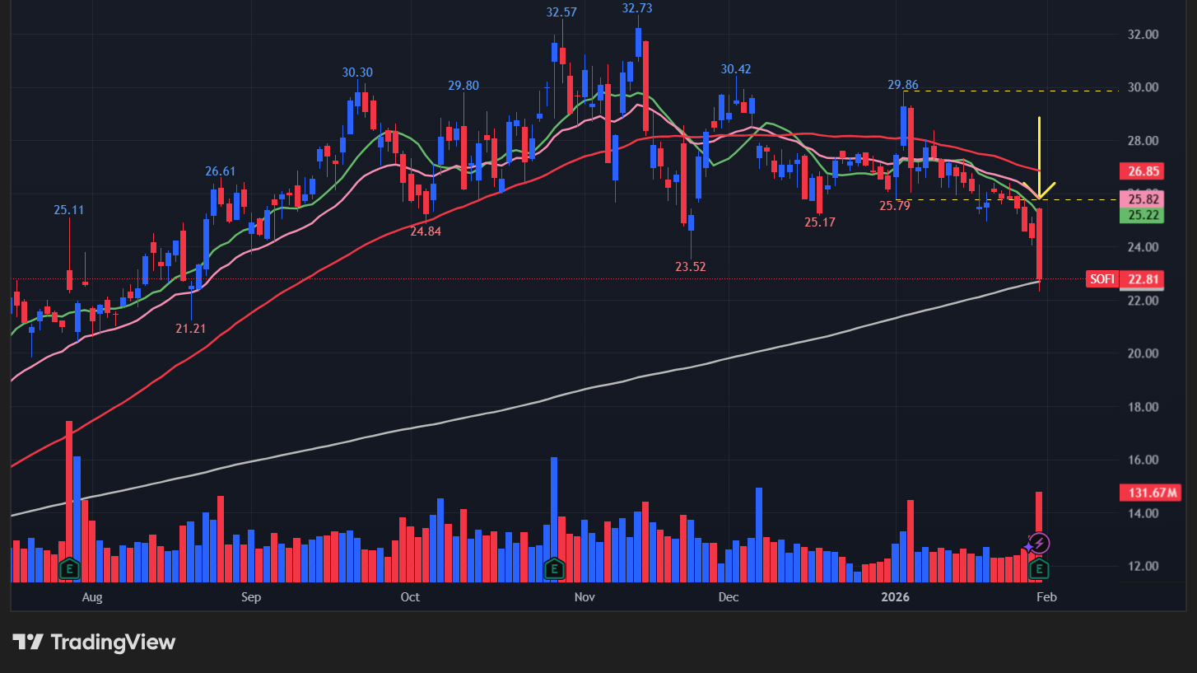
Task: Click the earnings E marker near February
Action: [1039, 568]
